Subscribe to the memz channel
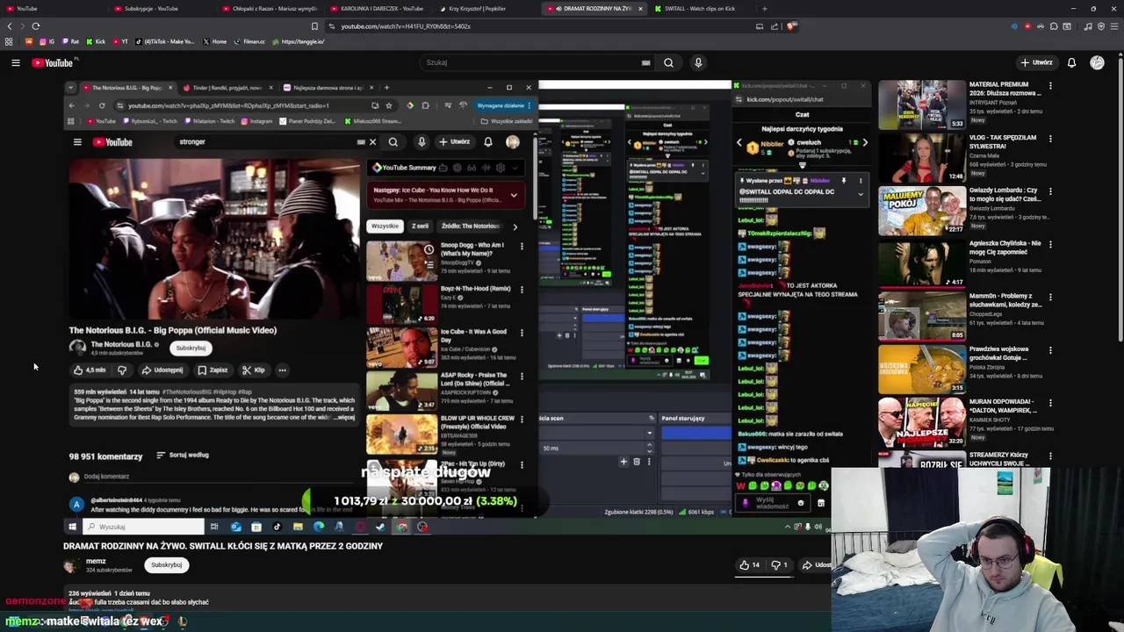The height and width of the screenshot is (632, 1124). (x=166, y=564)
